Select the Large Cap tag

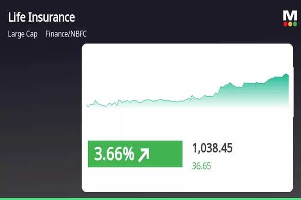pos(23,34)
